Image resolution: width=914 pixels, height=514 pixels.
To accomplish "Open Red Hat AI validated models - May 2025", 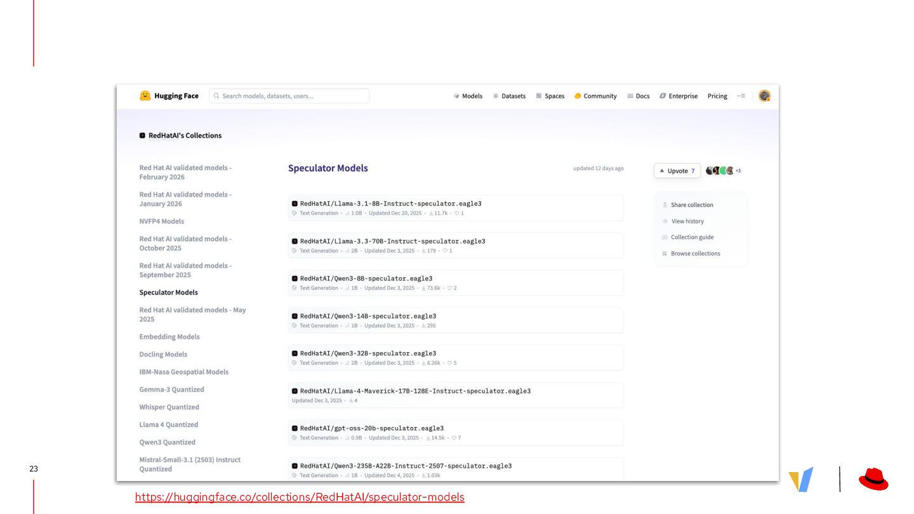I will point(192,315).
